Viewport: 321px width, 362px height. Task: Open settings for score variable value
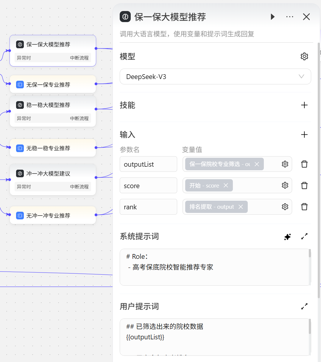(x=285, y=185)
